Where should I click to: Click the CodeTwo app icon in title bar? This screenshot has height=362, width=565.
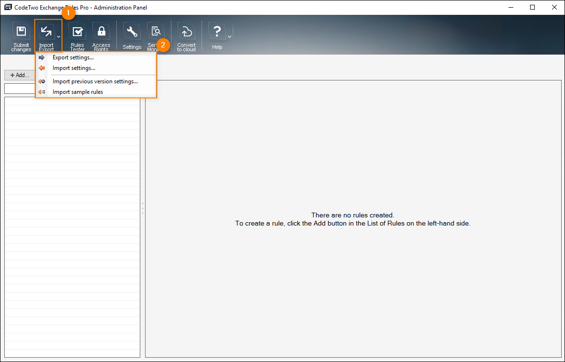click(x=8, y=7)
